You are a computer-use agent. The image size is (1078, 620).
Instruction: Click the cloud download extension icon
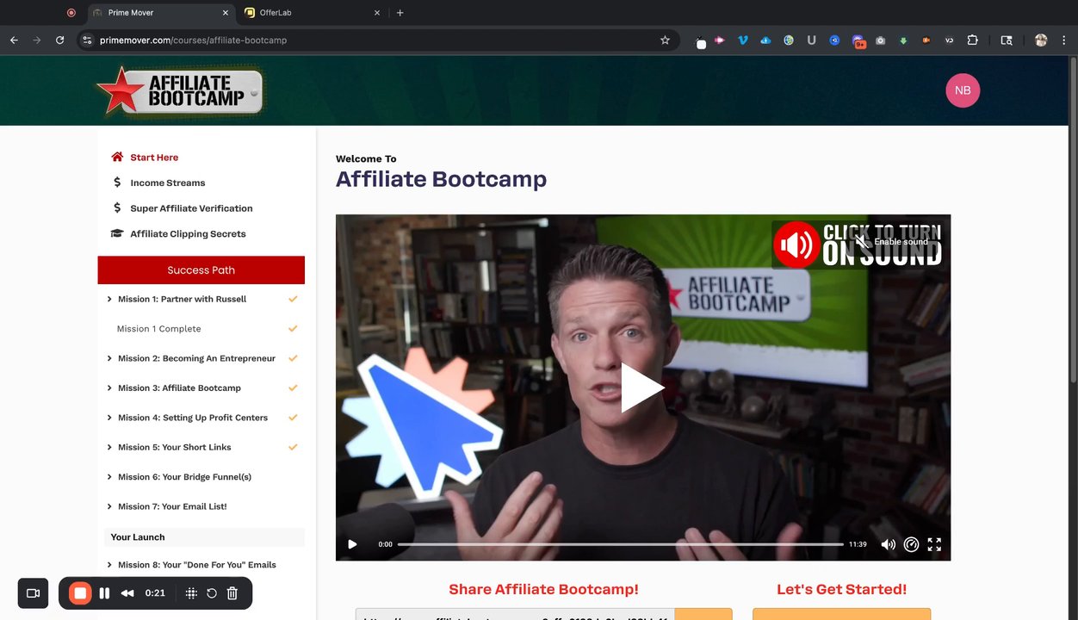[x=765, y=40]
